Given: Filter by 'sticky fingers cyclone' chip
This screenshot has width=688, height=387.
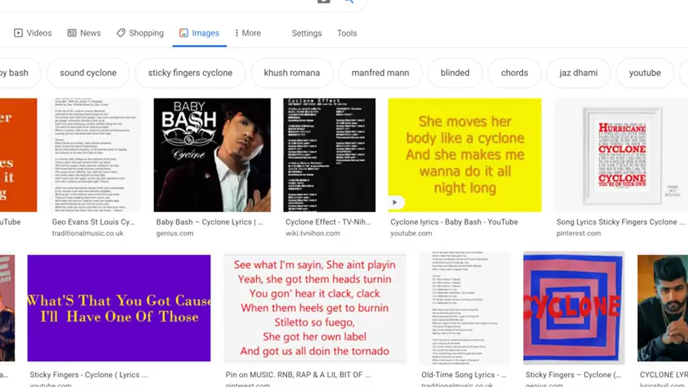Looking at the screenshot, I should point(190,73).
